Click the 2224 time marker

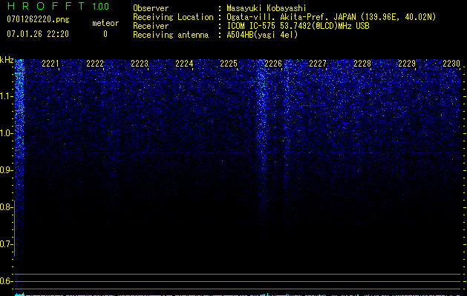[x=184, y=63]
